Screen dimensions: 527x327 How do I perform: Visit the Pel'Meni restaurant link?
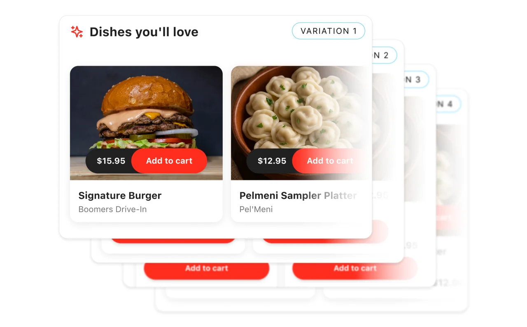point(256,209)
